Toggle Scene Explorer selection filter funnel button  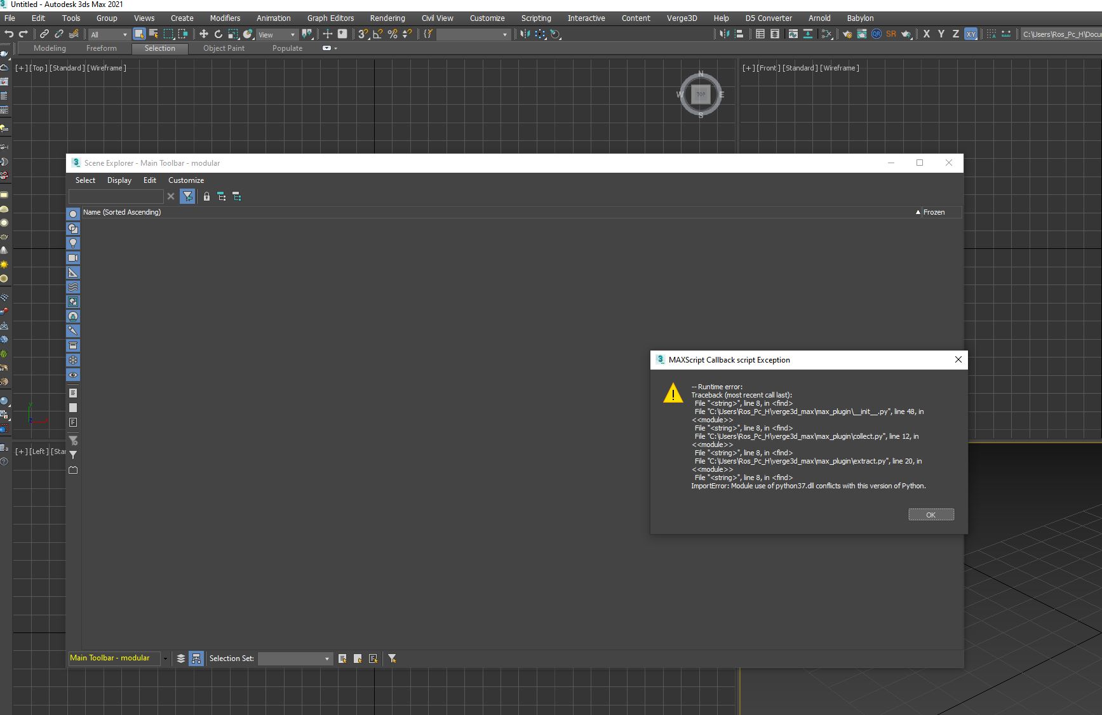tap(187, 196)
